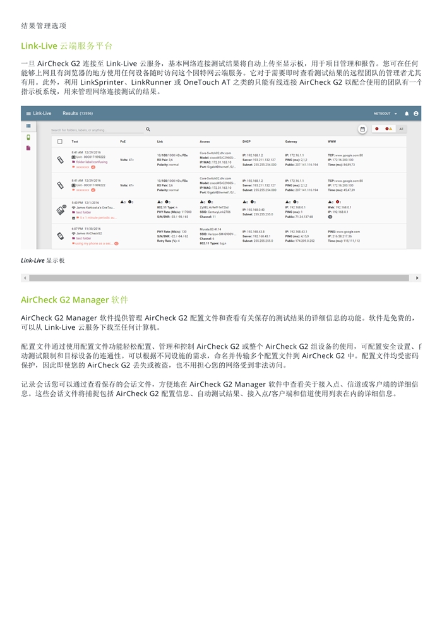The height and width of the screenshot is (626, 442).
Task: Click the 'SSID: CenturyLink2706' text
Action: coord(215,212)
